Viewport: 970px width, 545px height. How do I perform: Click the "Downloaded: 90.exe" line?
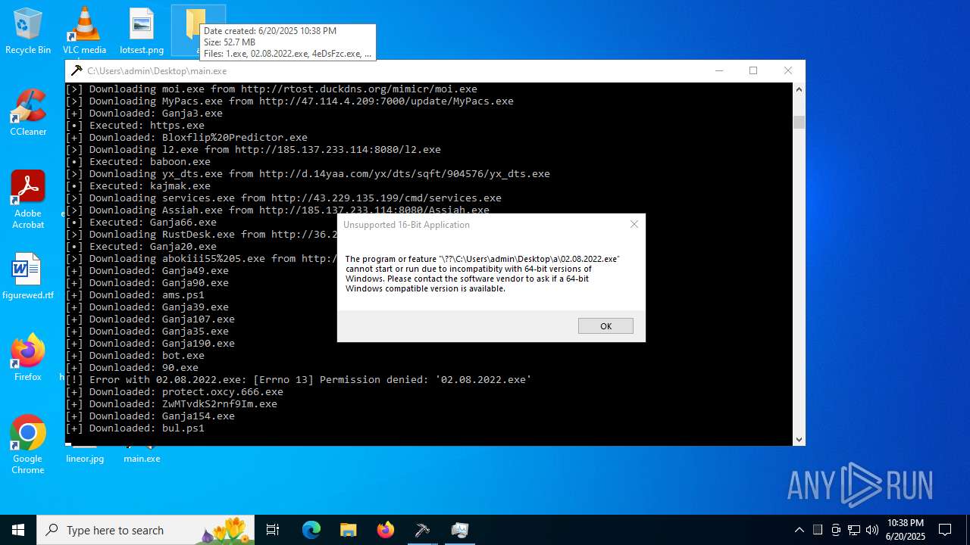click(x=132, y=367)
